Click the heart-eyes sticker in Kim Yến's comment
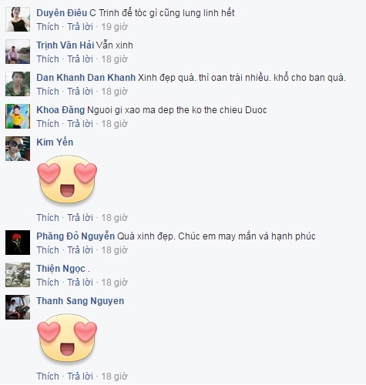Image resolution: width=366 pixels, height=385 pixels. point(67,179)
